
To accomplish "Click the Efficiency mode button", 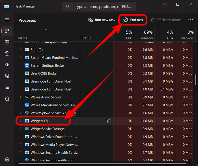I will click(x=165, y=20).
